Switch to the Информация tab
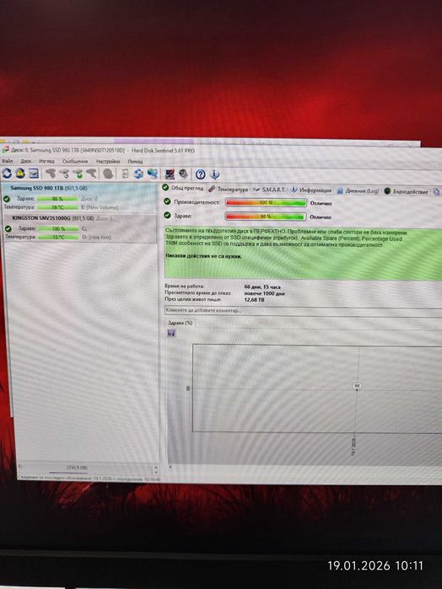 point(311,190)
